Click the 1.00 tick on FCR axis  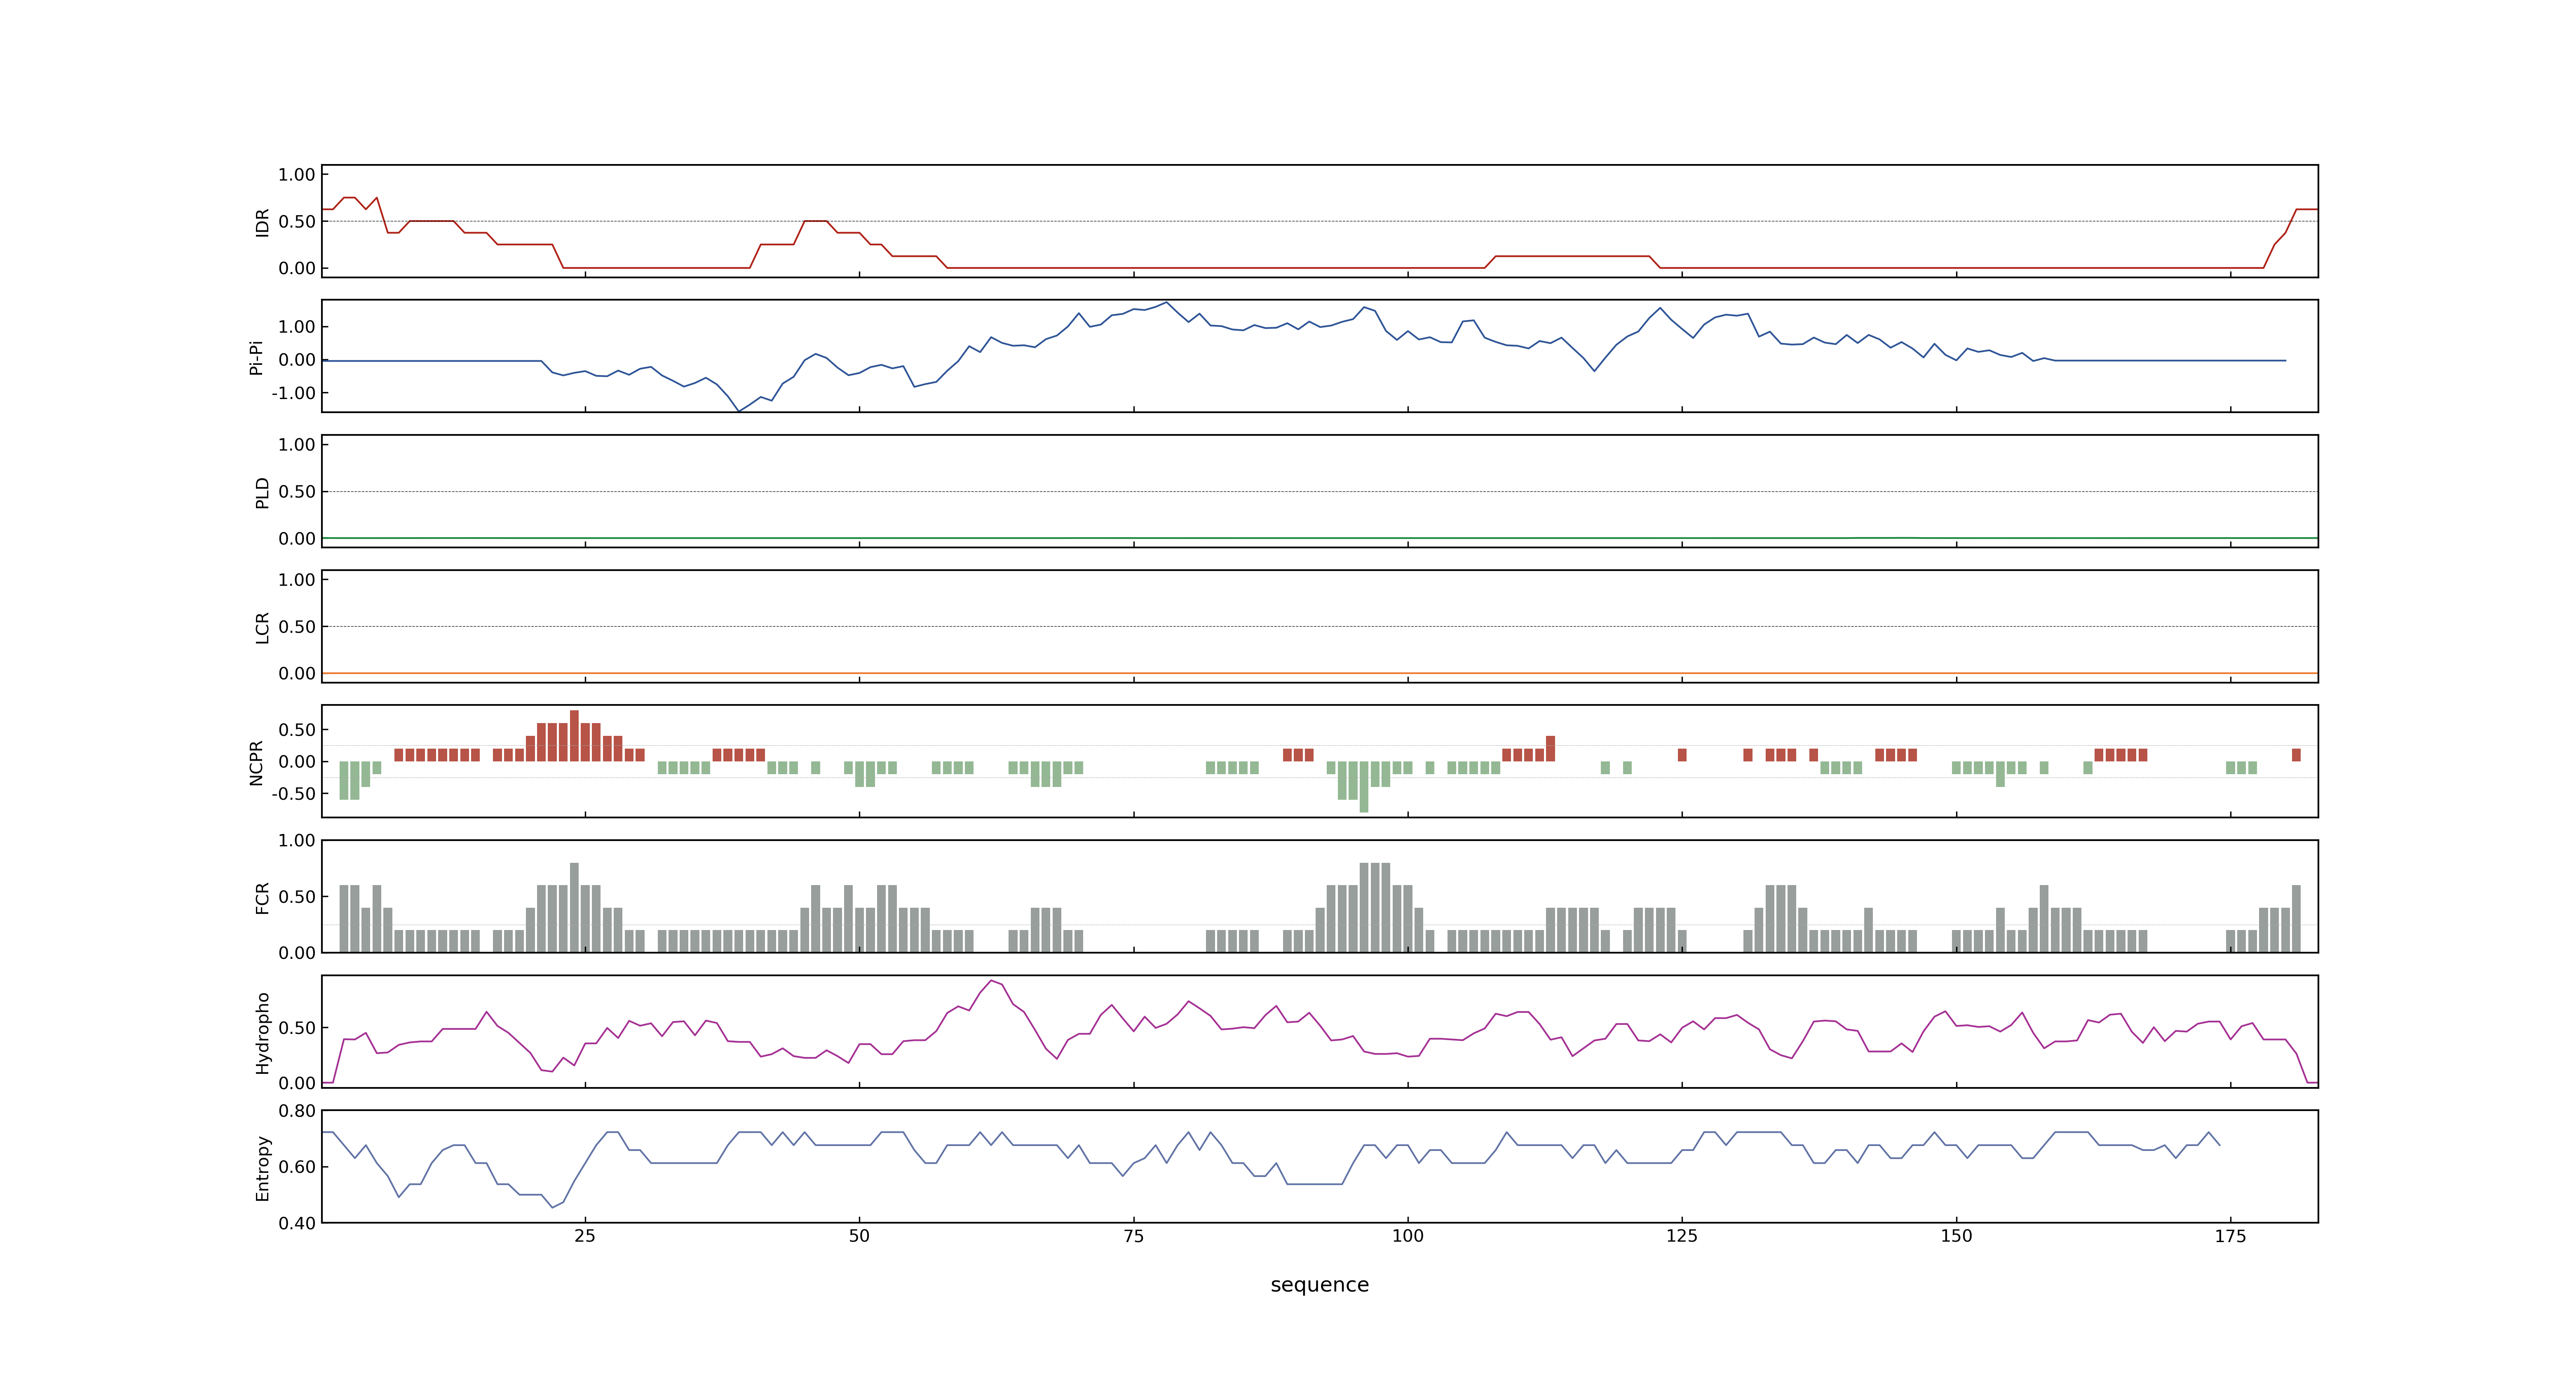coord(297,841)
